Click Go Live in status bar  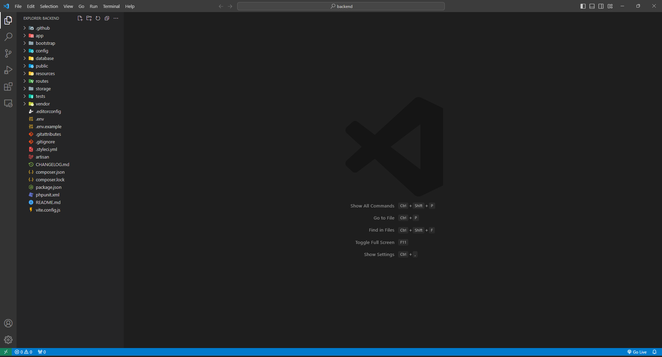pyautogui.click(x=637, y=352)
